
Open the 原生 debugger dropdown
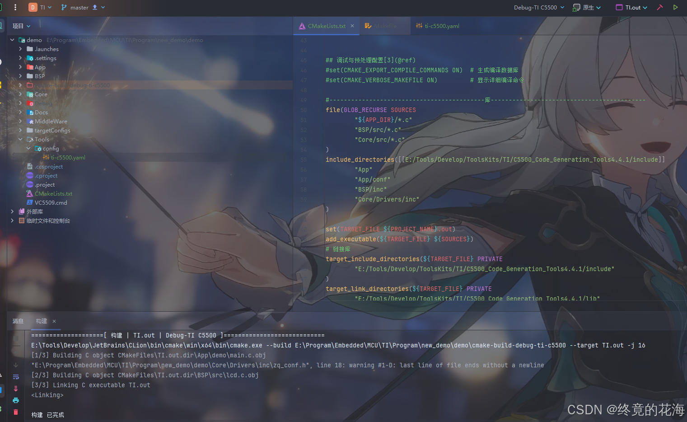pos(592,7)
